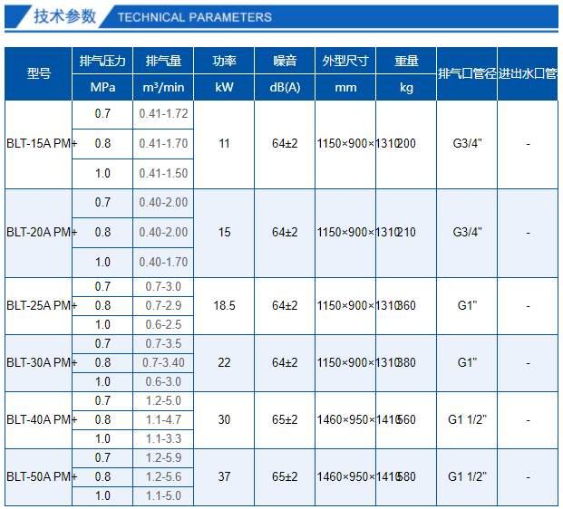Viewport: 563px width, 509px height.
Task: Click the 1.1-4.7 air flow value
Action: [163, 419]
